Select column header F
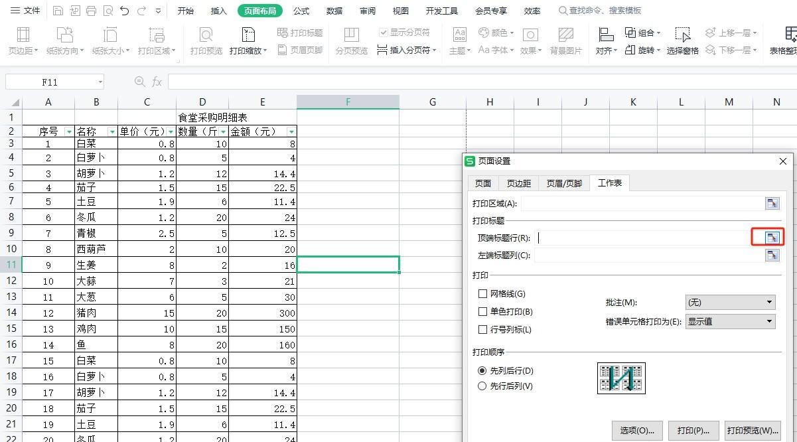Viewport: 797px width, 442px height. 348,102
